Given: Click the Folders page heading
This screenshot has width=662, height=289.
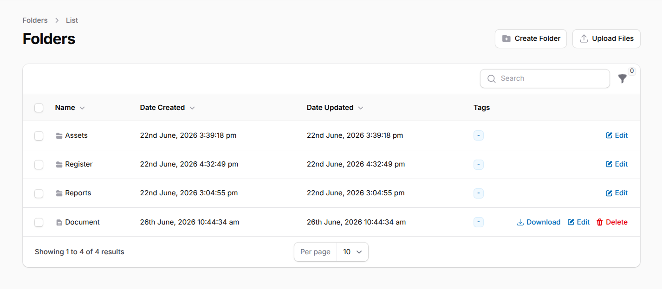Looking at the screenshot, I should point(49,39).
